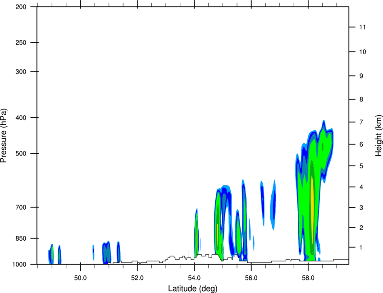Click pressure tick label 400
The width and height of the screenshot is (383, 293).
pyautogui.click(x=21, y=118)
